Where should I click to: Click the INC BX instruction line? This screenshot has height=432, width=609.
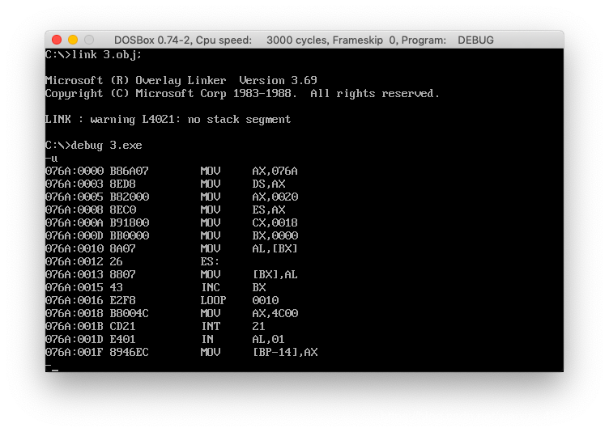coord(155,288)
